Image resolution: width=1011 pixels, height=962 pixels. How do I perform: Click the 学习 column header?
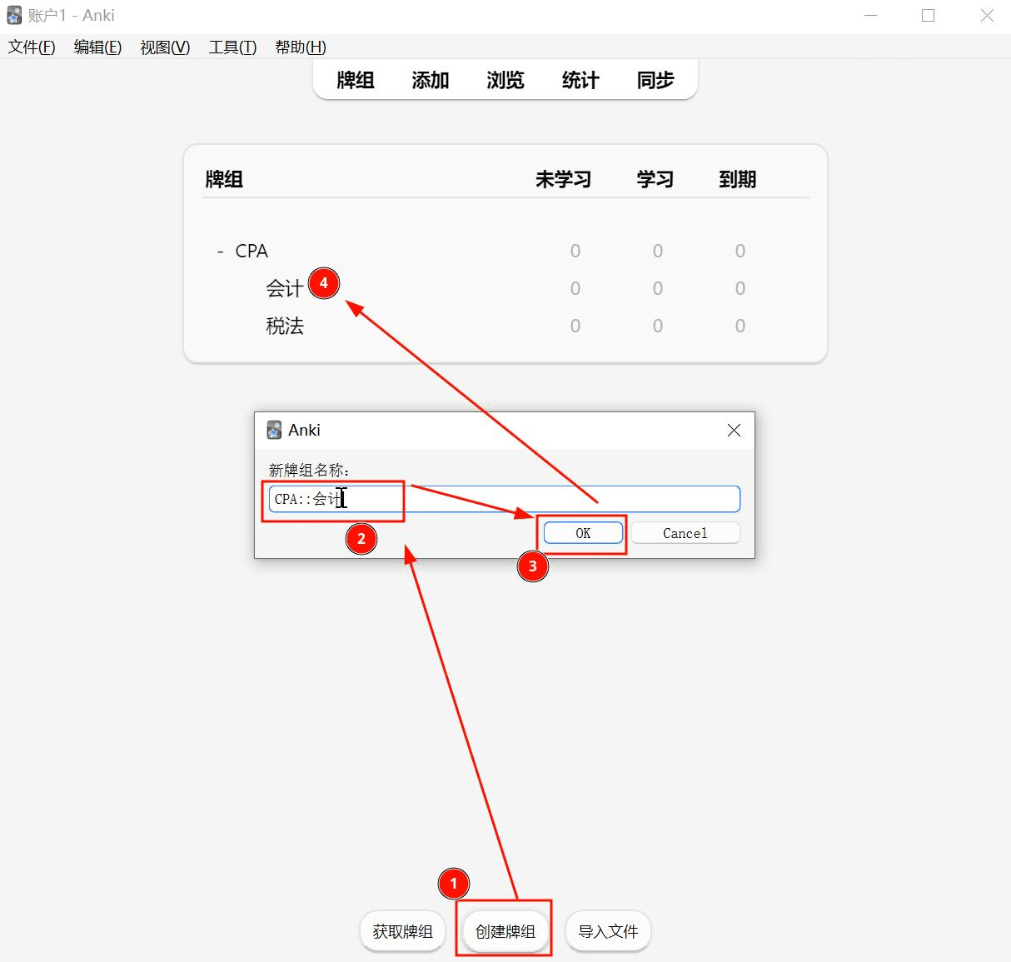click(655, 179)
